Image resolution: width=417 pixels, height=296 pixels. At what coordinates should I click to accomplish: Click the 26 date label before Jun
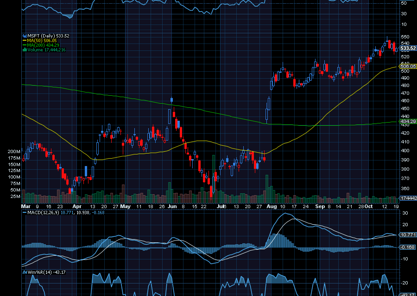[162, 207]
